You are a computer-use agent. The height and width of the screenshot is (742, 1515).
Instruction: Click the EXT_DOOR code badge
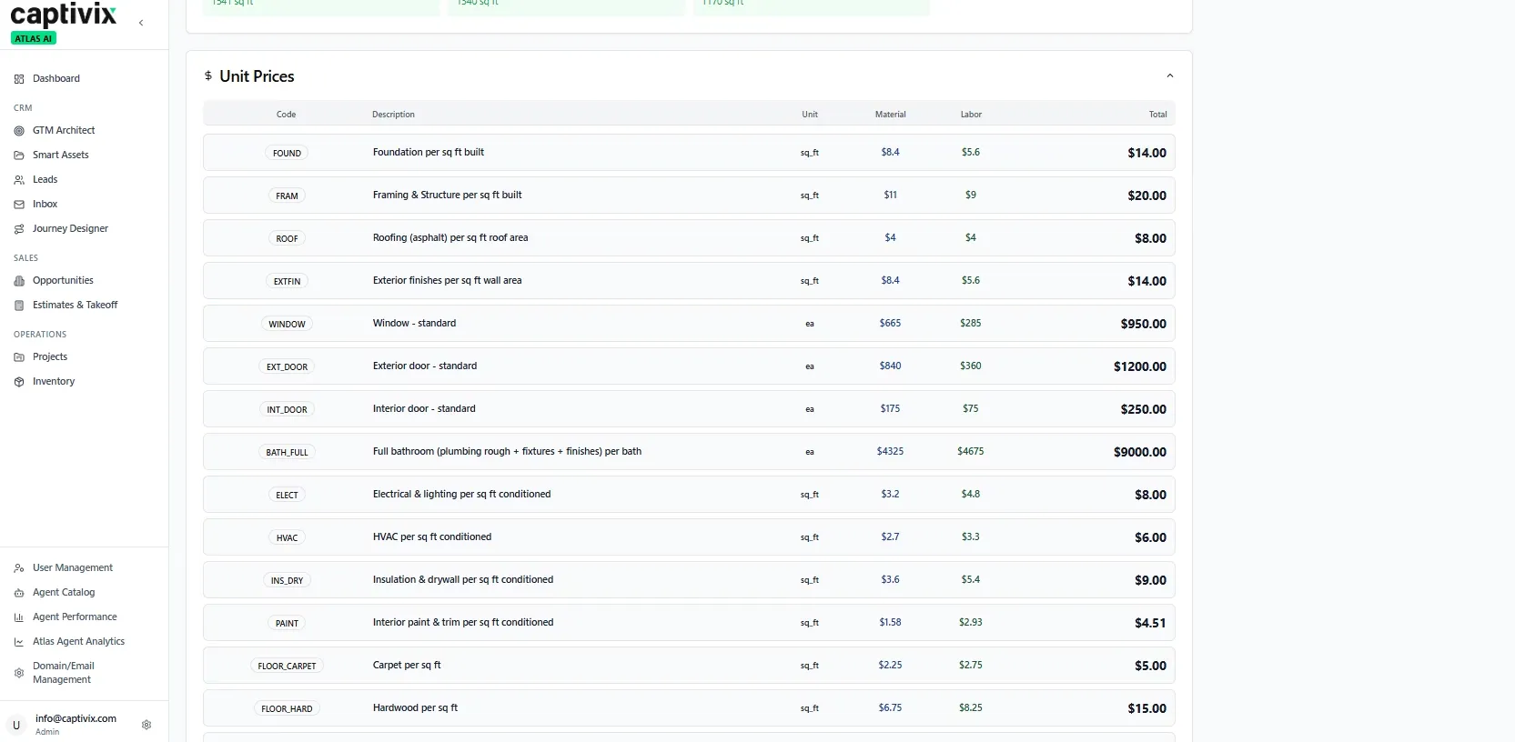(x=287, y=366)
